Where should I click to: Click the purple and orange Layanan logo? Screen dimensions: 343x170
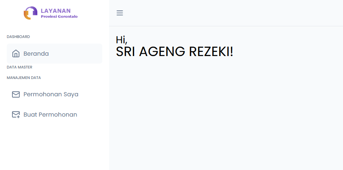tap(31, 13)
